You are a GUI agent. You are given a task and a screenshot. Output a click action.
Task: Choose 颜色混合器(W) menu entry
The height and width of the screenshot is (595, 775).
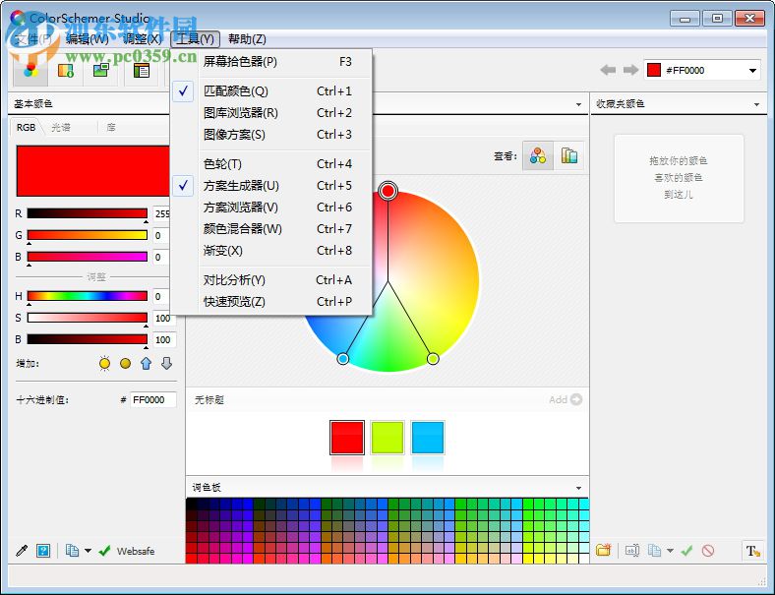270,229
